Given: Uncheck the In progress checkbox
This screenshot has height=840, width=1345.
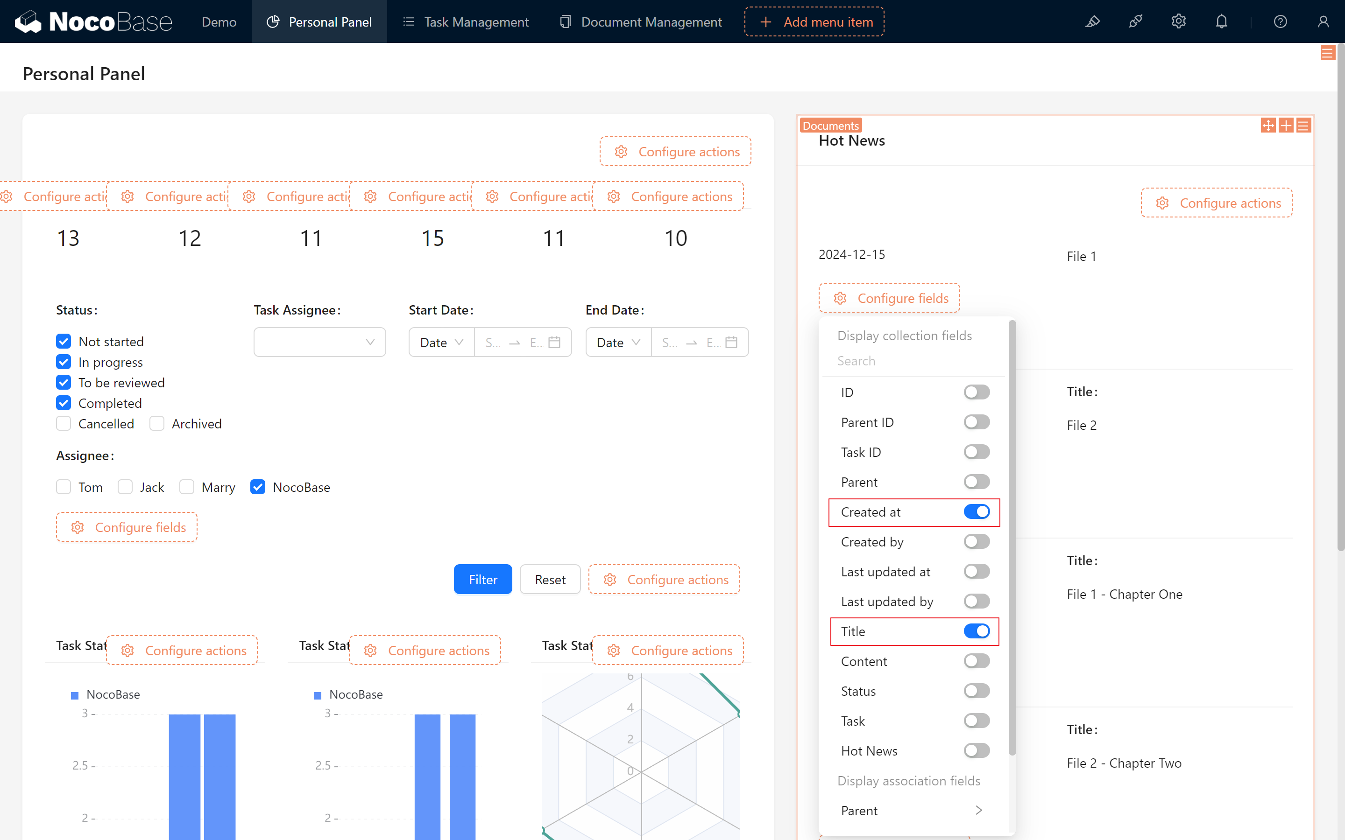Looking at the screenshot, I should click(x=64, y=362).
